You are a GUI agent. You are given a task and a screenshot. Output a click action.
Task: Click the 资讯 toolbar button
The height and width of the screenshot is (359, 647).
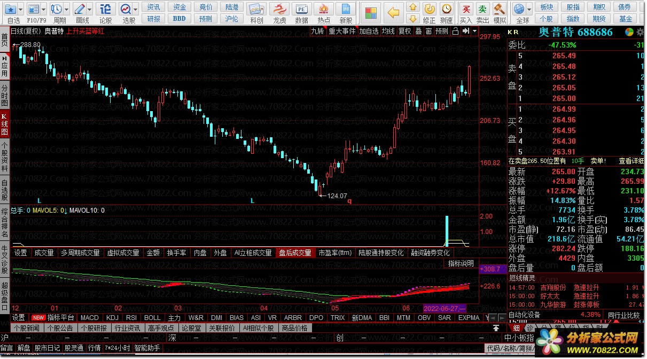pos(154,7)
